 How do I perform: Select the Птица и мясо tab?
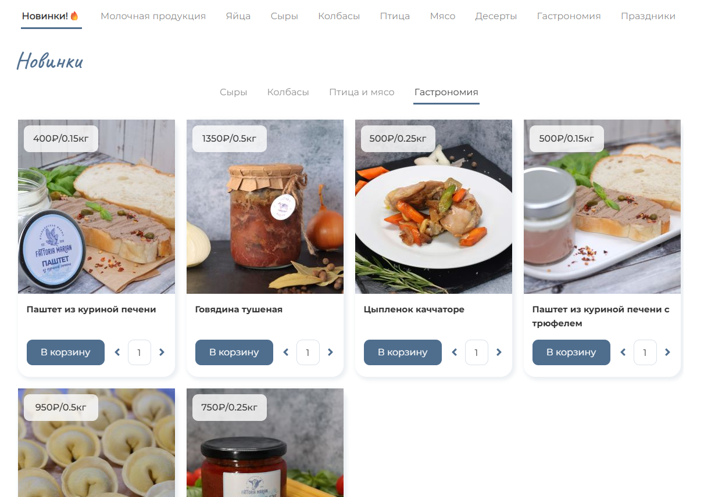point(362,92)
